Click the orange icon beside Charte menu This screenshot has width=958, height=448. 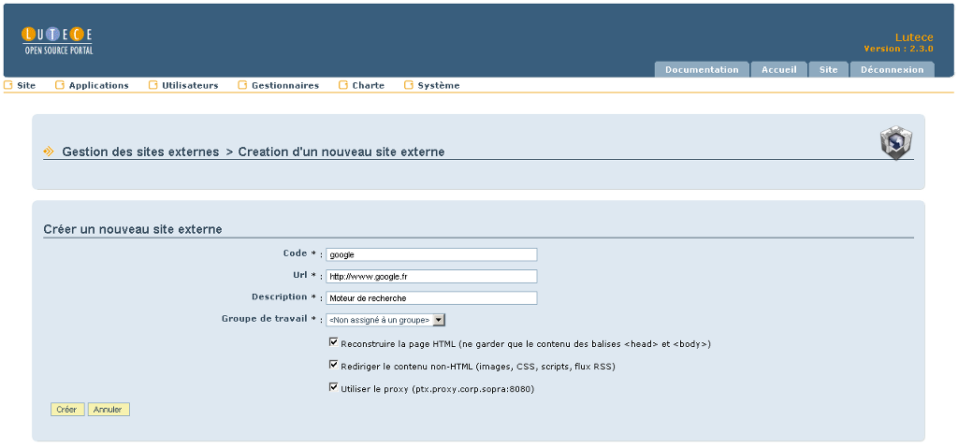click(343, 85)
